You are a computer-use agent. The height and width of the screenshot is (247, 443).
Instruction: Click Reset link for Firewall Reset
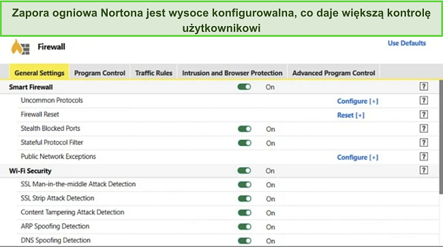350,115
